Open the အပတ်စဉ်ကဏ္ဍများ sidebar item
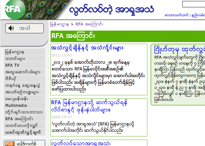 [25, 92]
